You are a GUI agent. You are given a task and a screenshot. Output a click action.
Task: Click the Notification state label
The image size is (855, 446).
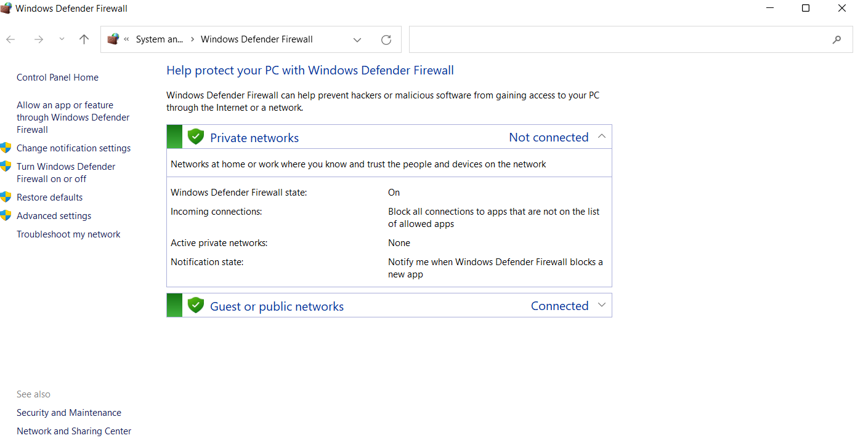click(x=207, y=262)
